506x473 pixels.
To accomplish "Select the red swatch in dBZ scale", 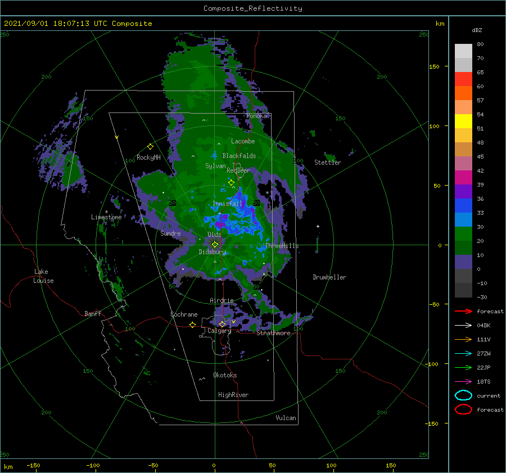I will (463, 79).
